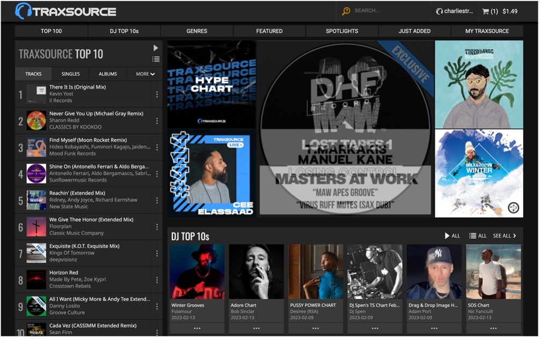This screenshot has width=541, height=339.
Task: Open chart title Winter Grooves
Action: point(188,305)
